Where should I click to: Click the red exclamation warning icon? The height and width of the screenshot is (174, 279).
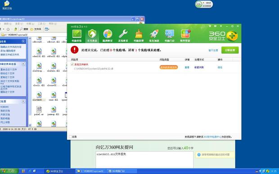75,50
